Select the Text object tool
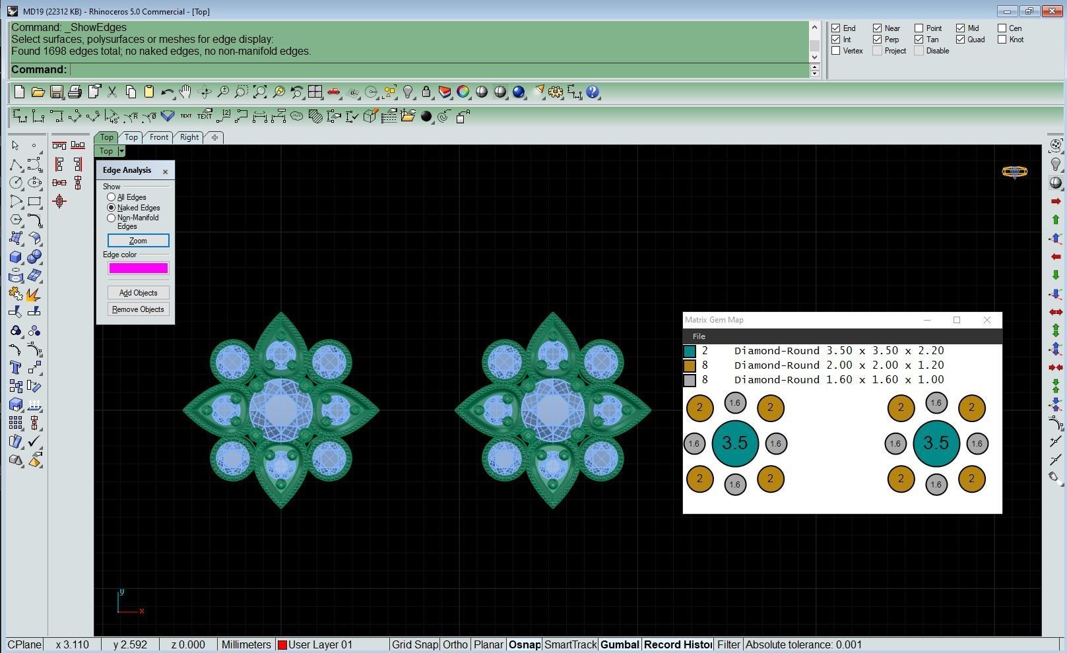Image resolution: width=1067 pixels, height=653 pixels. click(x=16, y=368)
